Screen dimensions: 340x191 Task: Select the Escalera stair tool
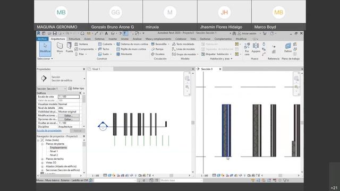point(158,54)
